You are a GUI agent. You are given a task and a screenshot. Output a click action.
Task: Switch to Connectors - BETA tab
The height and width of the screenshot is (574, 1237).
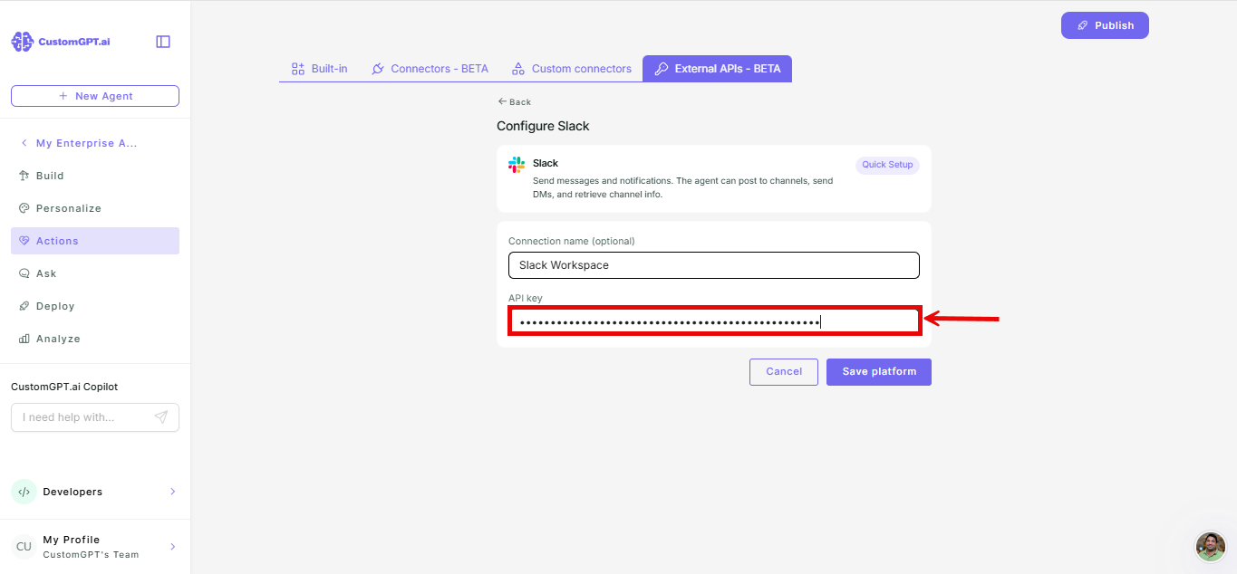pos(430,69)
